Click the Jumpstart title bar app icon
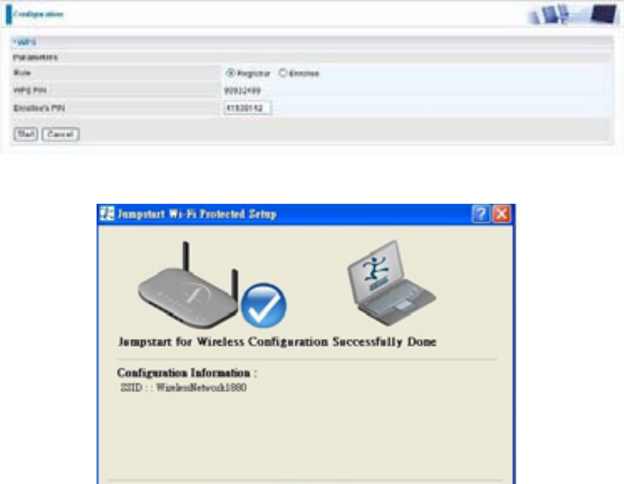This screenshot has width=624, height=484. [107, 214]
